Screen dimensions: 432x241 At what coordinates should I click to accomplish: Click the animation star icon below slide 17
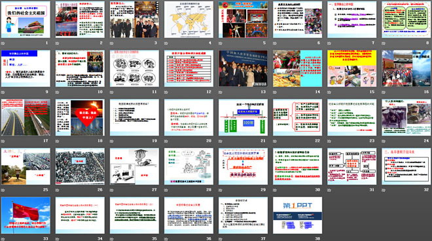click(3, 141)
